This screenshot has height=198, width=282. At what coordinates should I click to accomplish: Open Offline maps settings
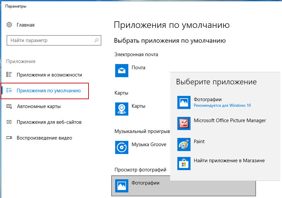(x=38, y=106)
